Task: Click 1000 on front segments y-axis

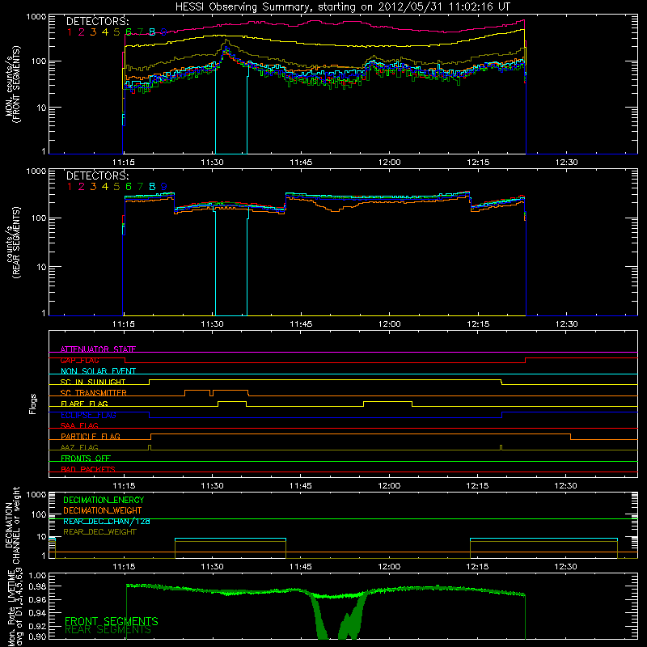Action: pos(36,17)
